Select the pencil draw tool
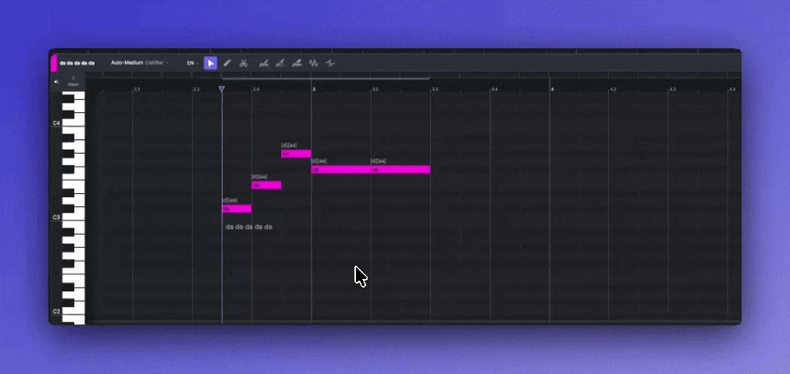The width and height of the screenshot is (790, 374). click(227, 63)
